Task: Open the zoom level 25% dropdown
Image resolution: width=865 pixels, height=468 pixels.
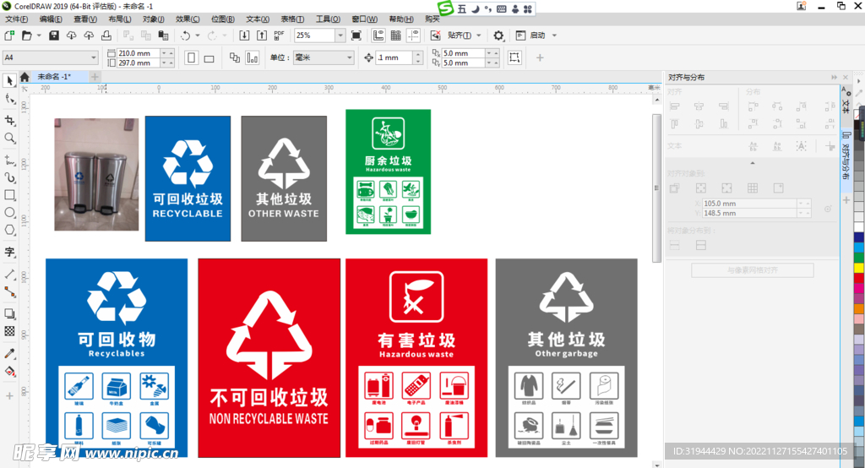Action: click(x=340, y=35)
